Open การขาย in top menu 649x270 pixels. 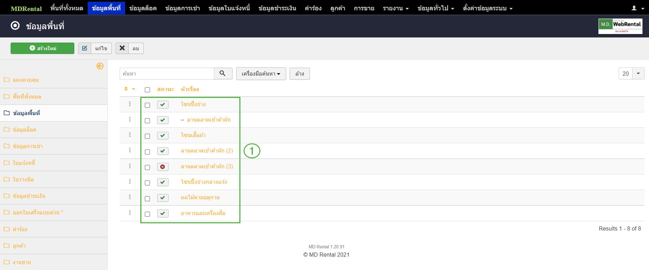point(364,8)
